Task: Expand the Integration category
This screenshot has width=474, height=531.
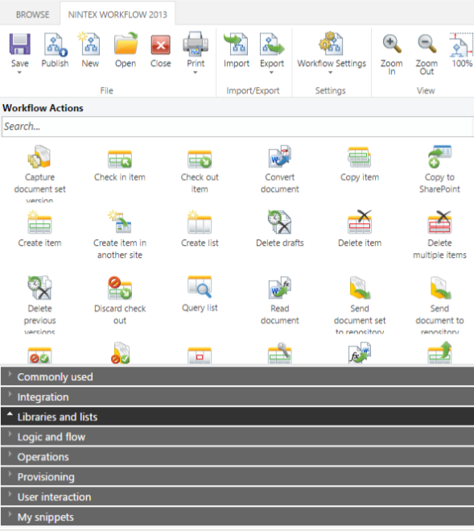Action: click(237, 396)
